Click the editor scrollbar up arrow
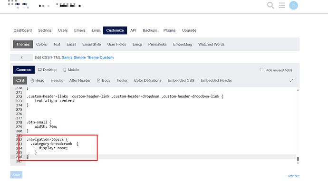The height and width of the screenshot is (181, 328). pos(298,90)
